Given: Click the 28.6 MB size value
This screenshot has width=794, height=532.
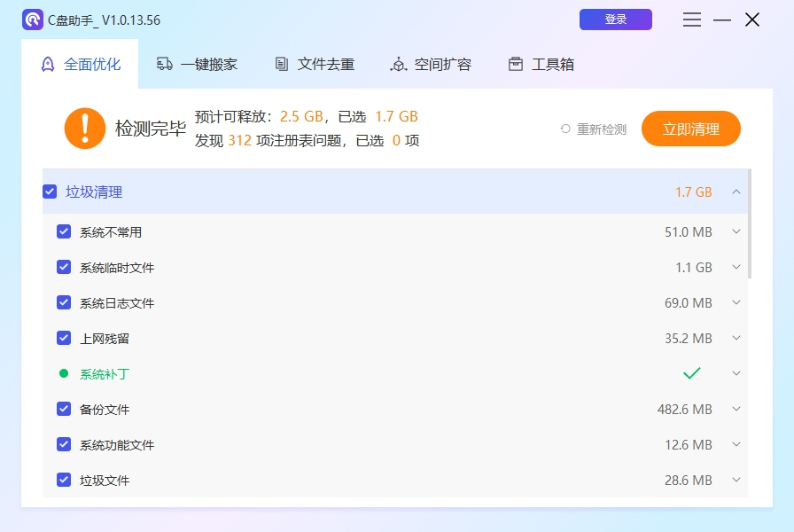Looking at the screenshot, I should (689, 480).
